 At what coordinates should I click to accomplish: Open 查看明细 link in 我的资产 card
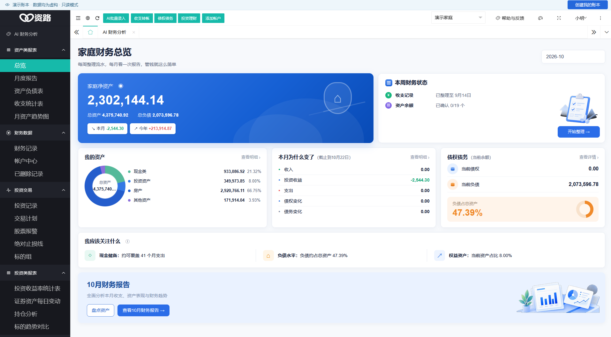tap(251, 157)
